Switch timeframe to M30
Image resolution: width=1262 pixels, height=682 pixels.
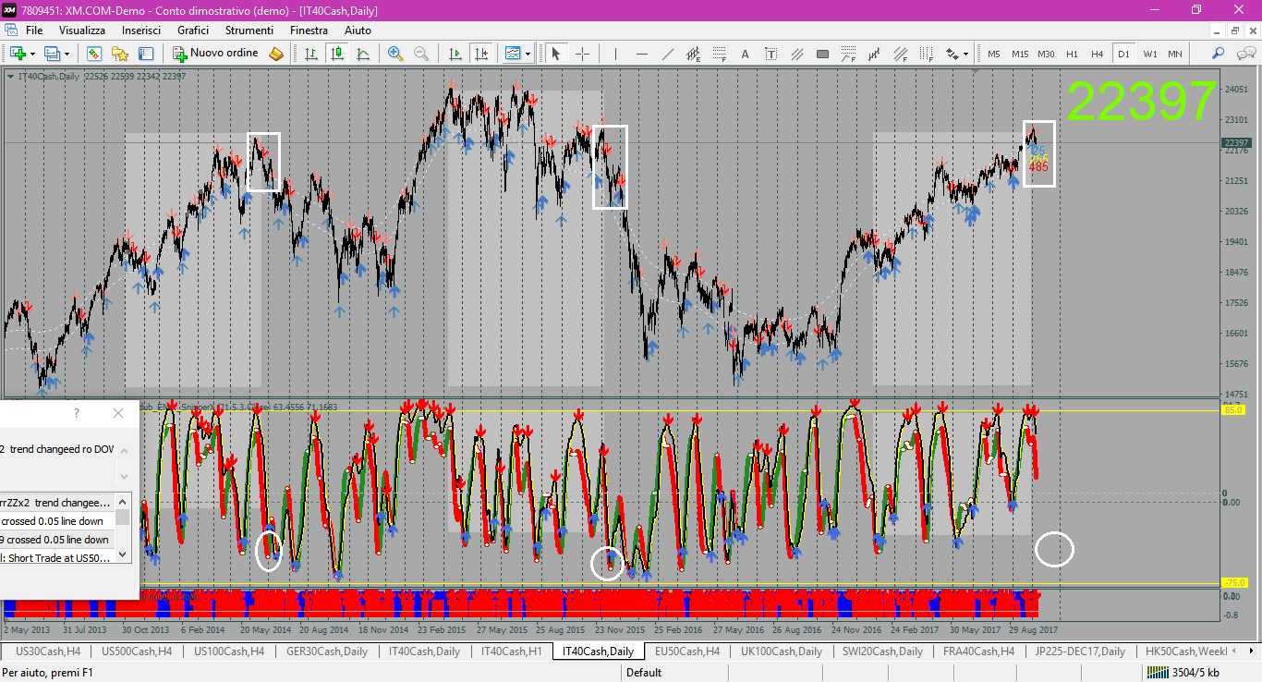[x=1046, y=54]
